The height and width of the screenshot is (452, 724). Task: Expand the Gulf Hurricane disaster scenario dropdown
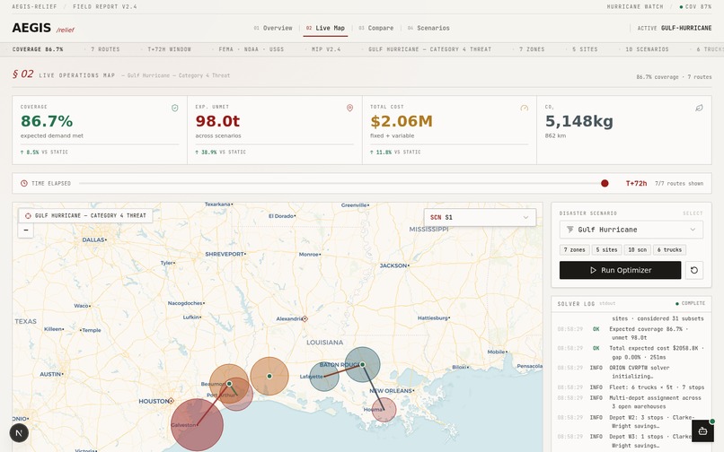(631, 230)
